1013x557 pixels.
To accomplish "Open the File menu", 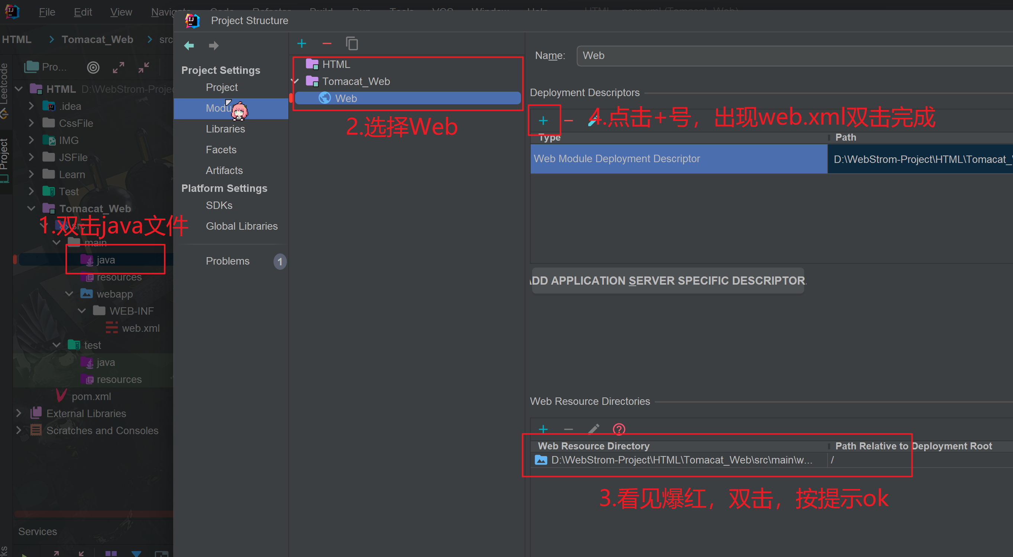I will (47, 12).
